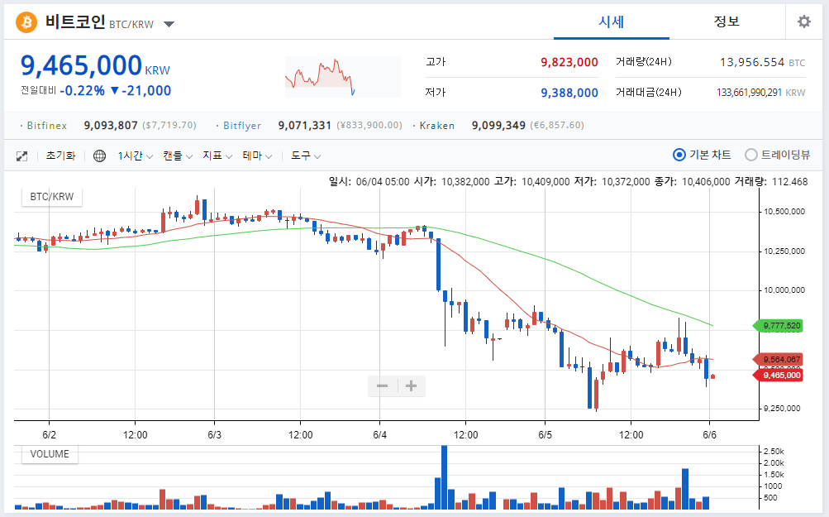Open the 지표 indicators dropdown

[x=217, y=156]
